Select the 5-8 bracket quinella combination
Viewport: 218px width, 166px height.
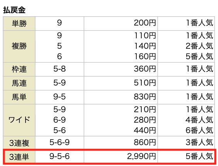pyautogui.click(x=60, y=69)
